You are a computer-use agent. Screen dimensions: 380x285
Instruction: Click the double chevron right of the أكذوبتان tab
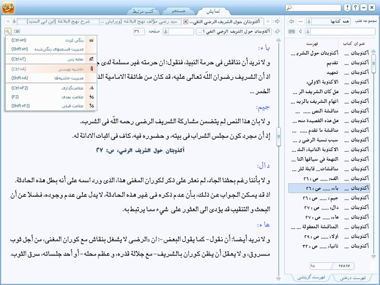click(x=268, y=22)
